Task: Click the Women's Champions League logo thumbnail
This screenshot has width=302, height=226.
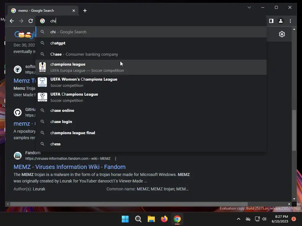Action: [42, 82]
